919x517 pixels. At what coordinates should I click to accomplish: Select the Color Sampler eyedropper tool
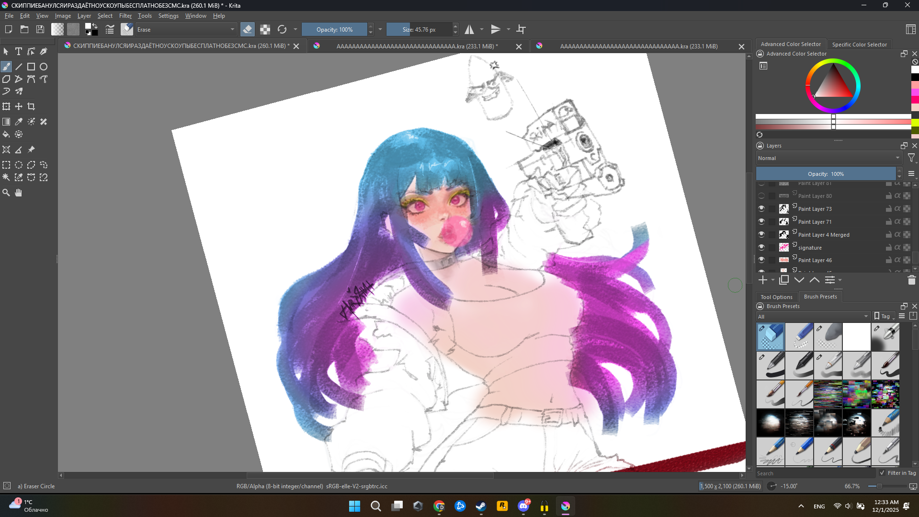[x=19, y=122]
